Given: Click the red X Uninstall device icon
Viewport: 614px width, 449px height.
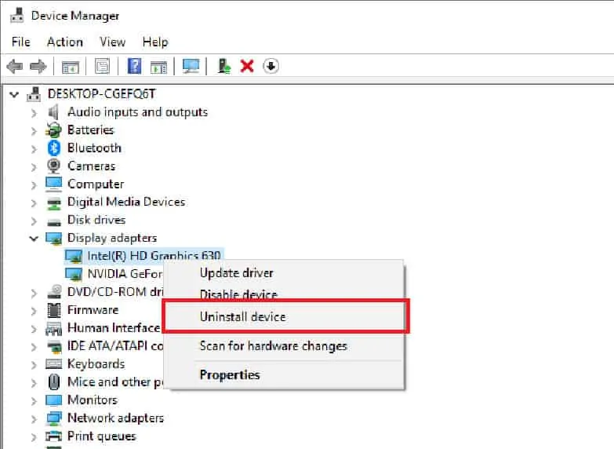Looking at the screenshot, I should [x=247, y=66].
